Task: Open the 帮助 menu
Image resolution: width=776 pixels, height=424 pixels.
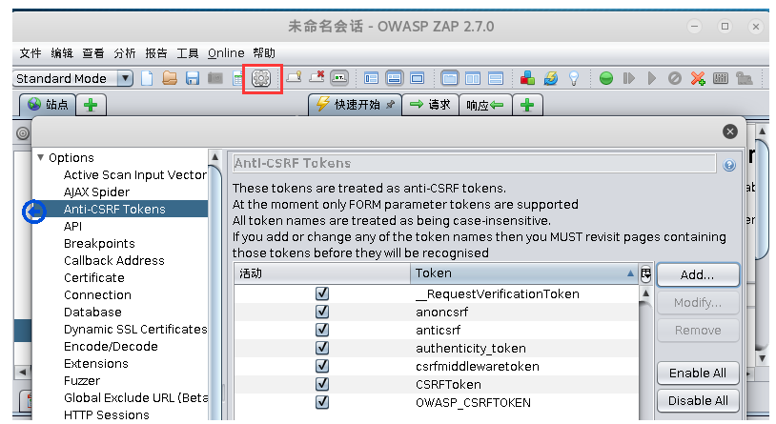Action: pos(264,53)
